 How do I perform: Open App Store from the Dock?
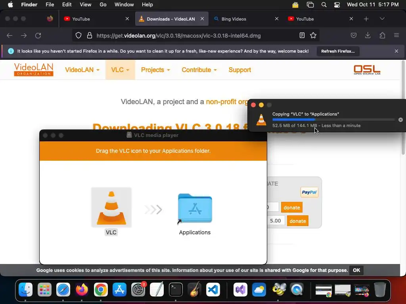[119, 289]
